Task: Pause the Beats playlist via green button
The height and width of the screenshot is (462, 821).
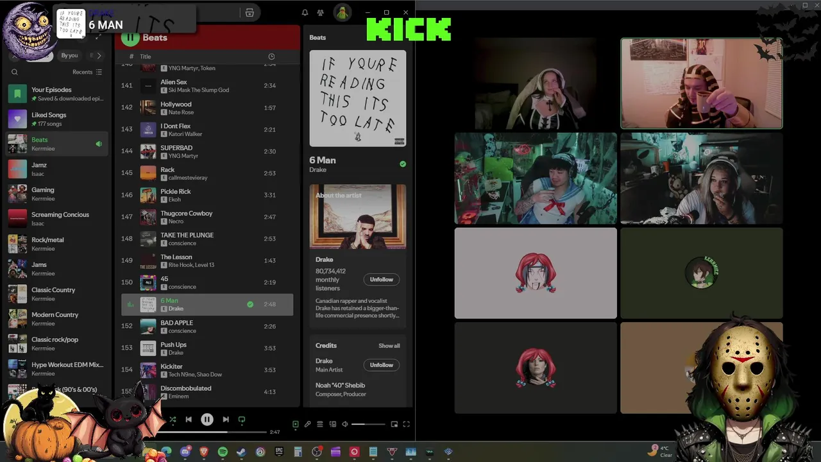Action: (x=130, y=37)
